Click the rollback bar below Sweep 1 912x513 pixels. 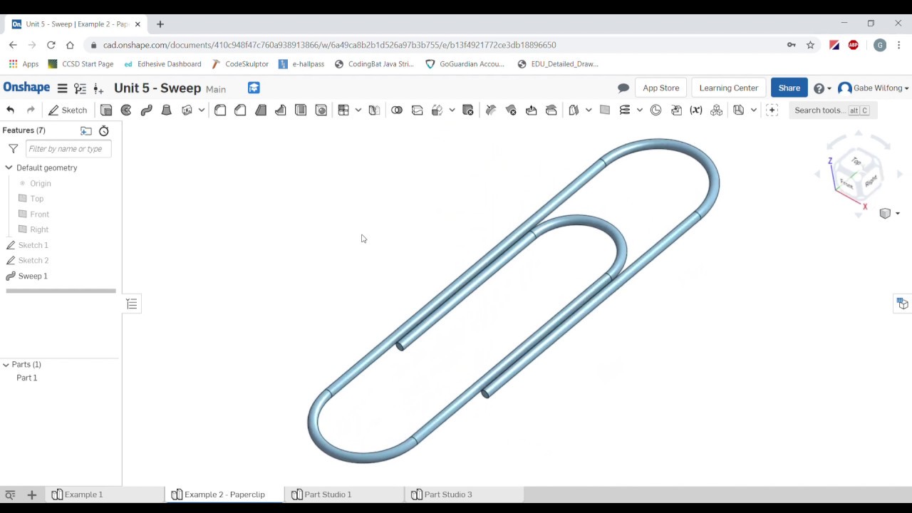point(61,291)
